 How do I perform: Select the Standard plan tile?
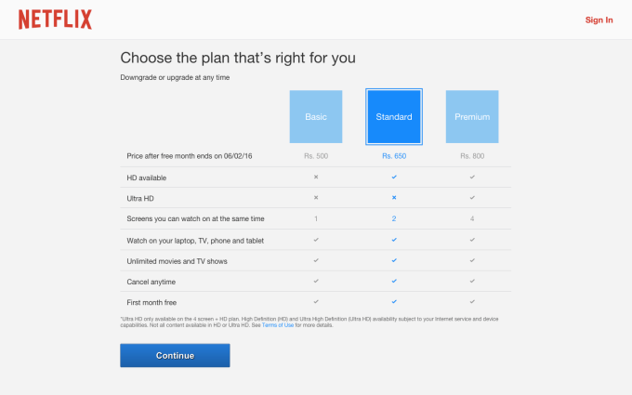coord(394,116)
